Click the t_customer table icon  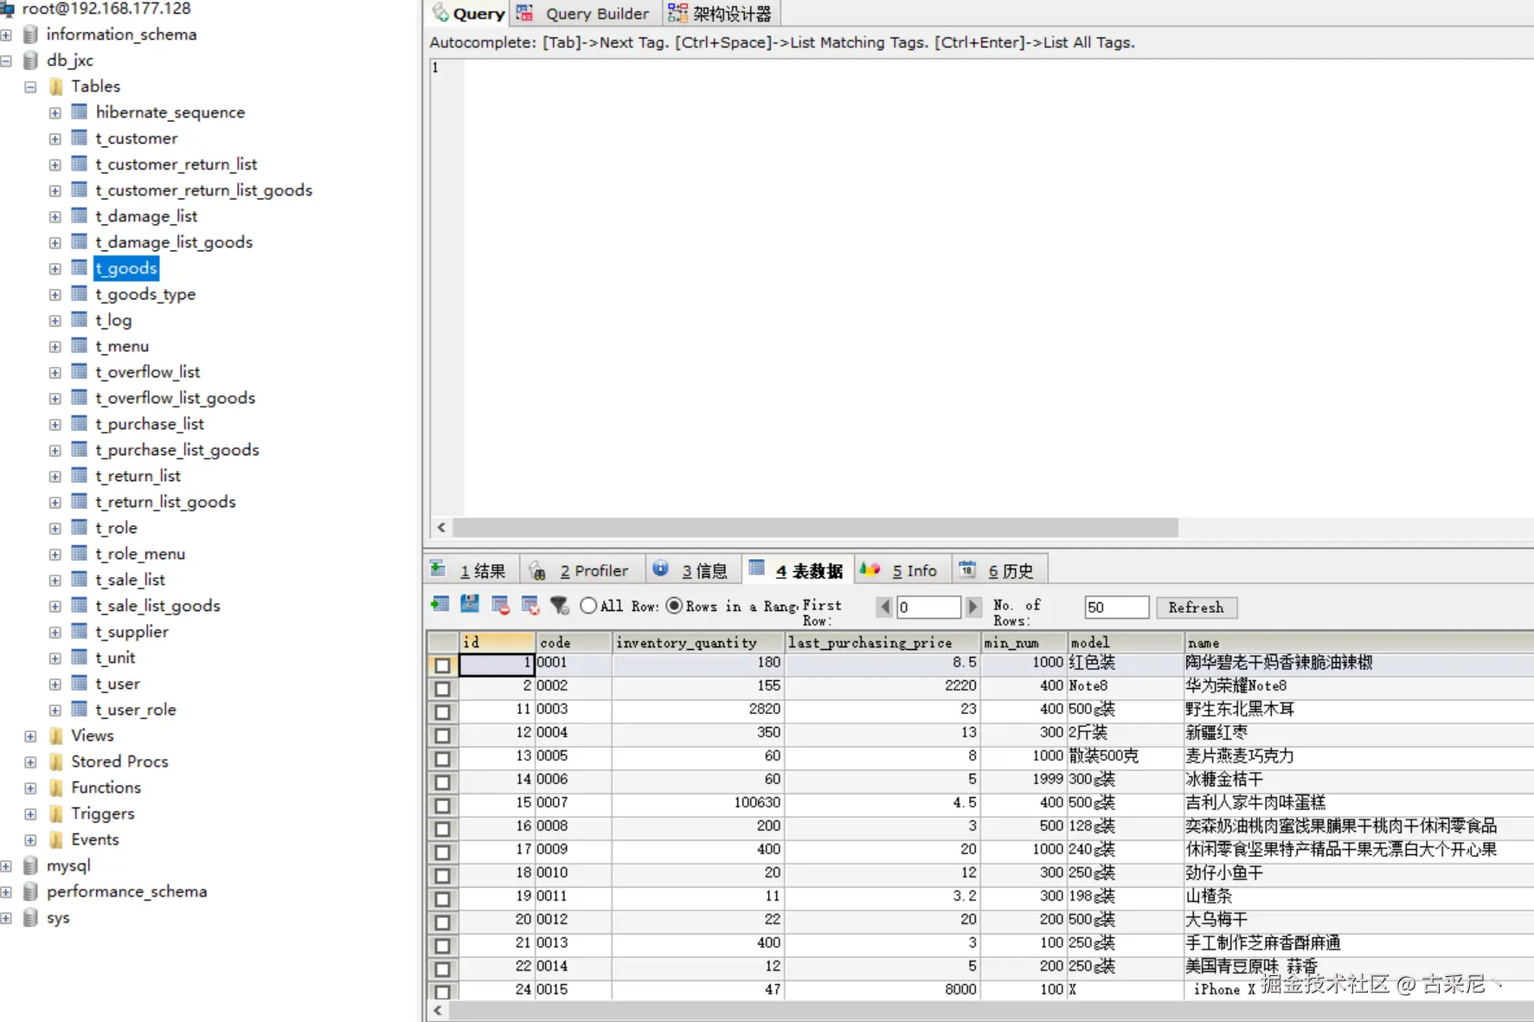[x=80, y=138]
